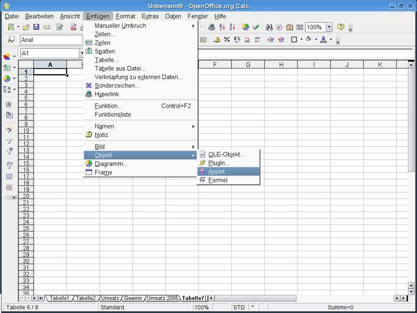Click the Navigator compass icon
Image resolution: width=417 pixels, height=313 pixels.
(279, 28)
